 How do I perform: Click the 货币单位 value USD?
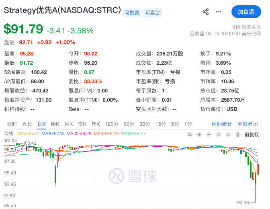[232, 109]
